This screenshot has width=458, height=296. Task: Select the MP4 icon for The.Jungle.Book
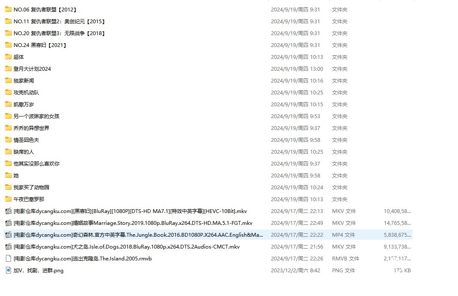click(8, 235)
